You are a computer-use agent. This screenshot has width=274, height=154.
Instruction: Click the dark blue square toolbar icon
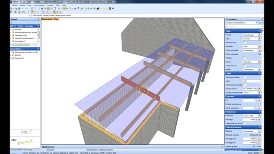[98, 9]
